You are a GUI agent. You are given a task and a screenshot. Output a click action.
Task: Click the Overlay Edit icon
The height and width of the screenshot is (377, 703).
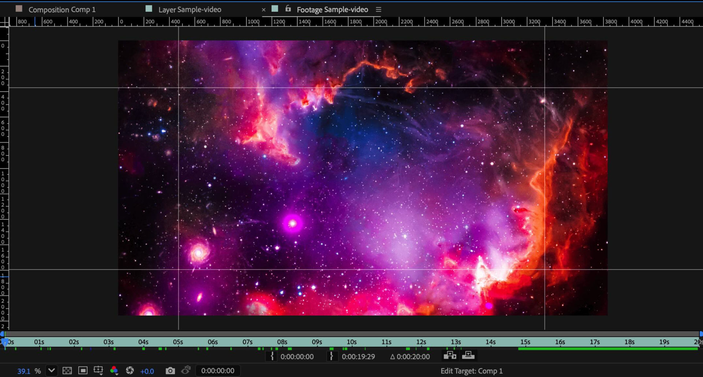click(x=468, y=355)
